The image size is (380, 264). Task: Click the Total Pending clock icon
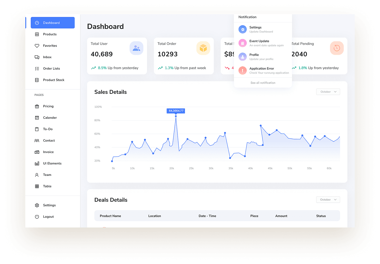(x=337, y=48)
